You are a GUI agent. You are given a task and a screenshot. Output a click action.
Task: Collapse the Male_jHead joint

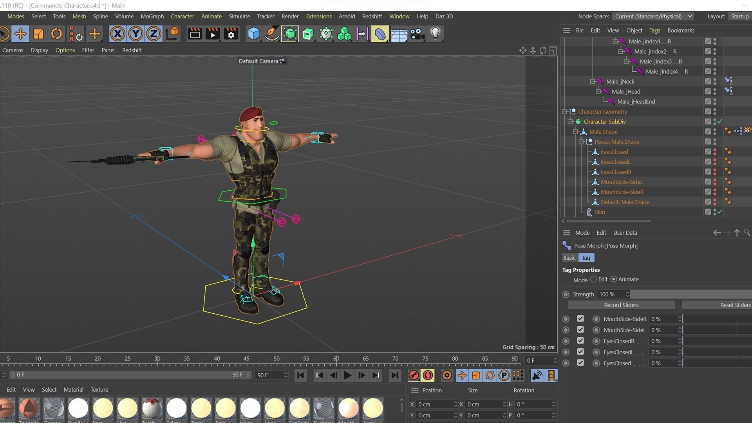(598, 92)
